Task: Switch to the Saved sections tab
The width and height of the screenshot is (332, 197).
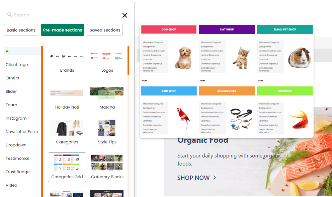Action: (105, 30)
